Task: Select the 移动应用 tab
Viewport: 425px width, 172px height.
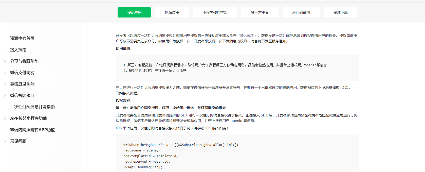Action: point(134,12)
